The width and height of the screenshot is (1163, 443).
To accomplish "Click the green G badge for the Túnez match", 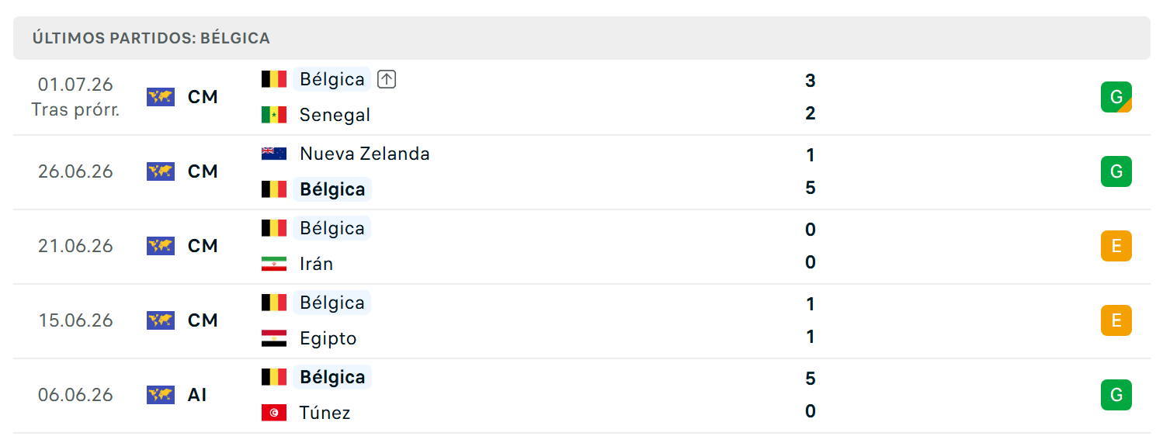I will coord(1116,395).
